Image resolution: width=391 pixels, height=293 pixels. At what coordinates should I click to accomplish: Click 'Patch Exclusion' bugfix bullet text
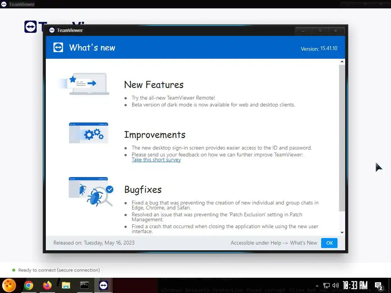[x=217, y=217]
